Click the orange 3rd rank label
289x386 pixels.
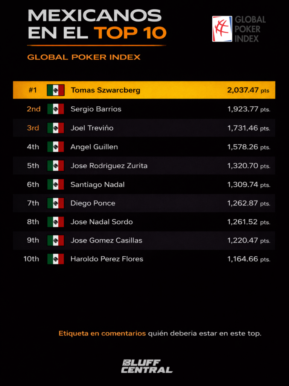[33, 128]
